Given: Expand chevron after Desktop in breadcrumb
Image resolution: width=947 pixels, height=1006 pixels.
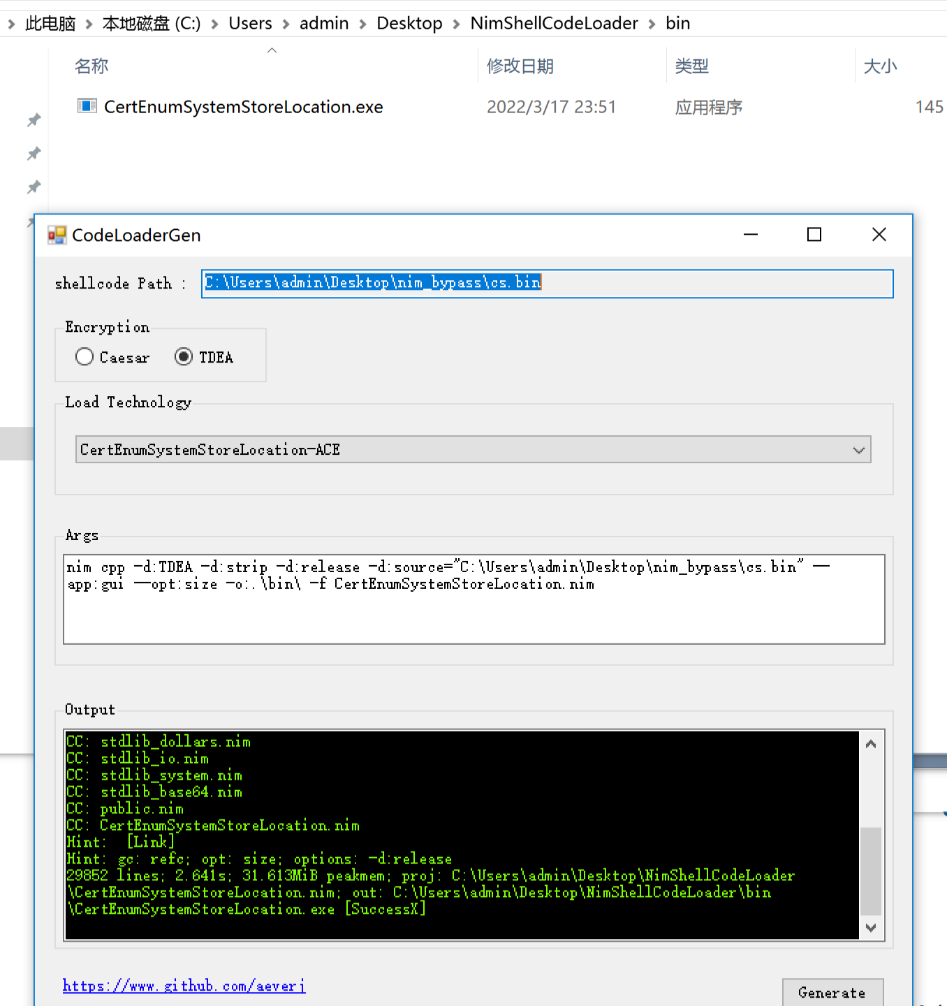Looking at the screenshot, I should [457, 24].
